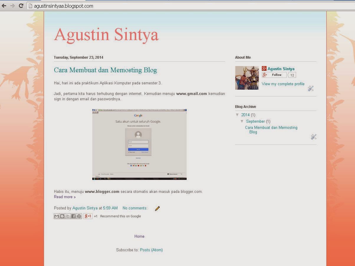Select the date header Tuesday, September 23, 2014

(78, 58)
